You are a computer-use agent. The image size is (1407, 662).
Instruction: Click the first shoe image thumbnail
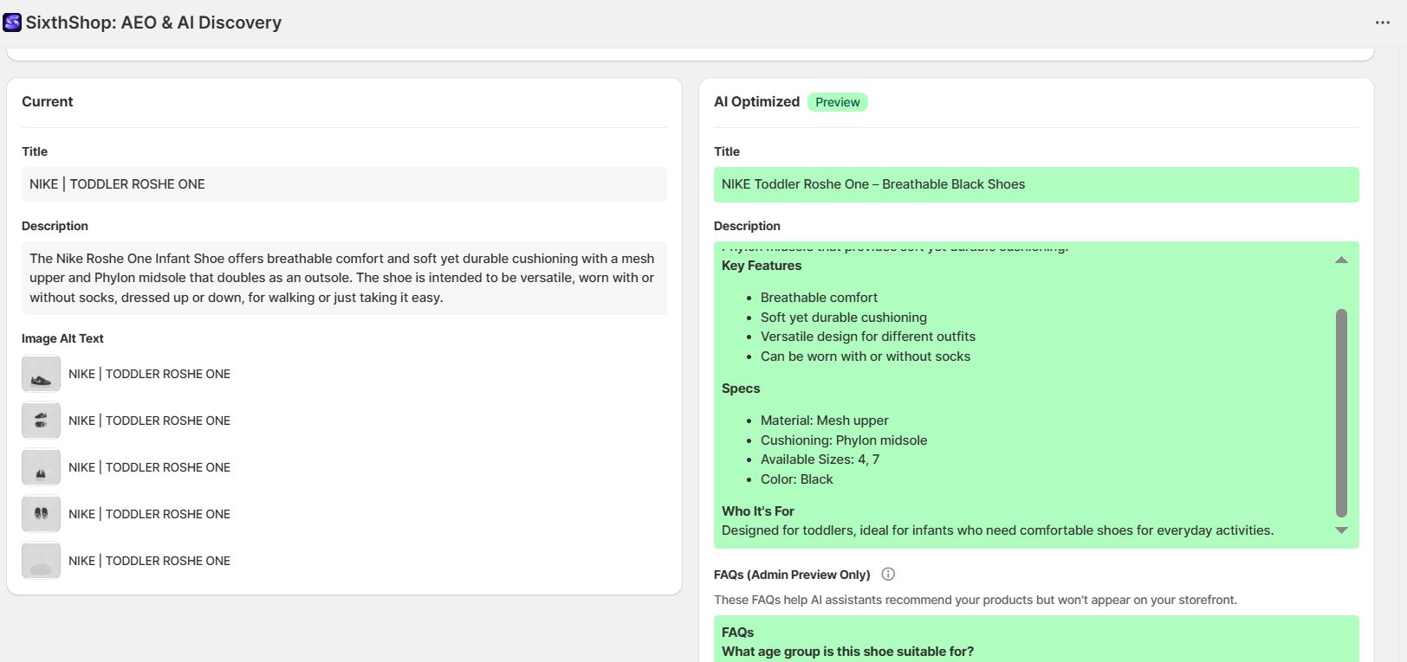[41, 374]
